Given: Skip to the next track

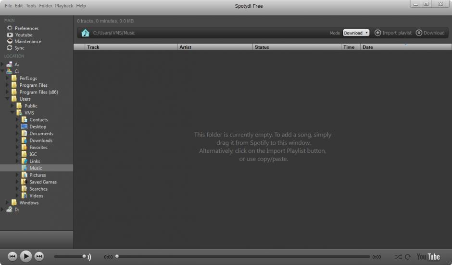Looking at the screenshot, I should [x=39, y=257].
